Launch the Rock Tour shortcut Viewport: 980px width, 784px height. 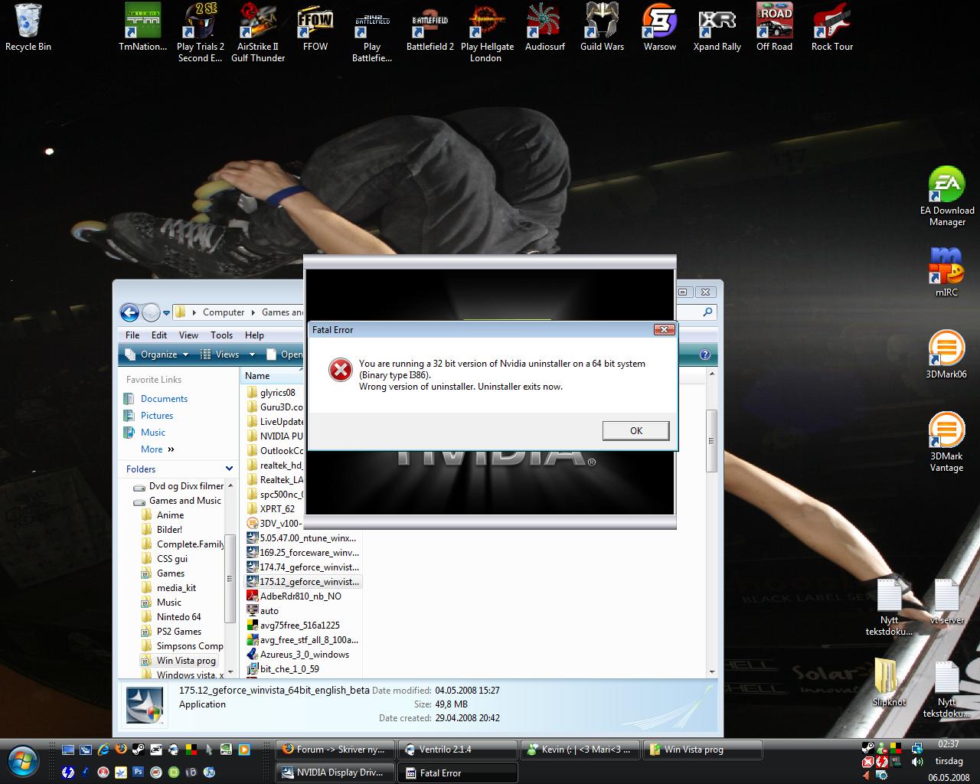832,28
